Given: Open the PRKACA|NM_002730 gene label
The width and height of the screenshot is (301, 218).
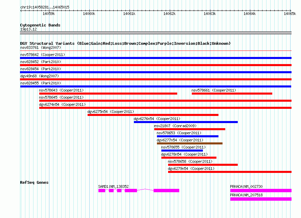Looking at the screenshot, I should pos(246,186).
